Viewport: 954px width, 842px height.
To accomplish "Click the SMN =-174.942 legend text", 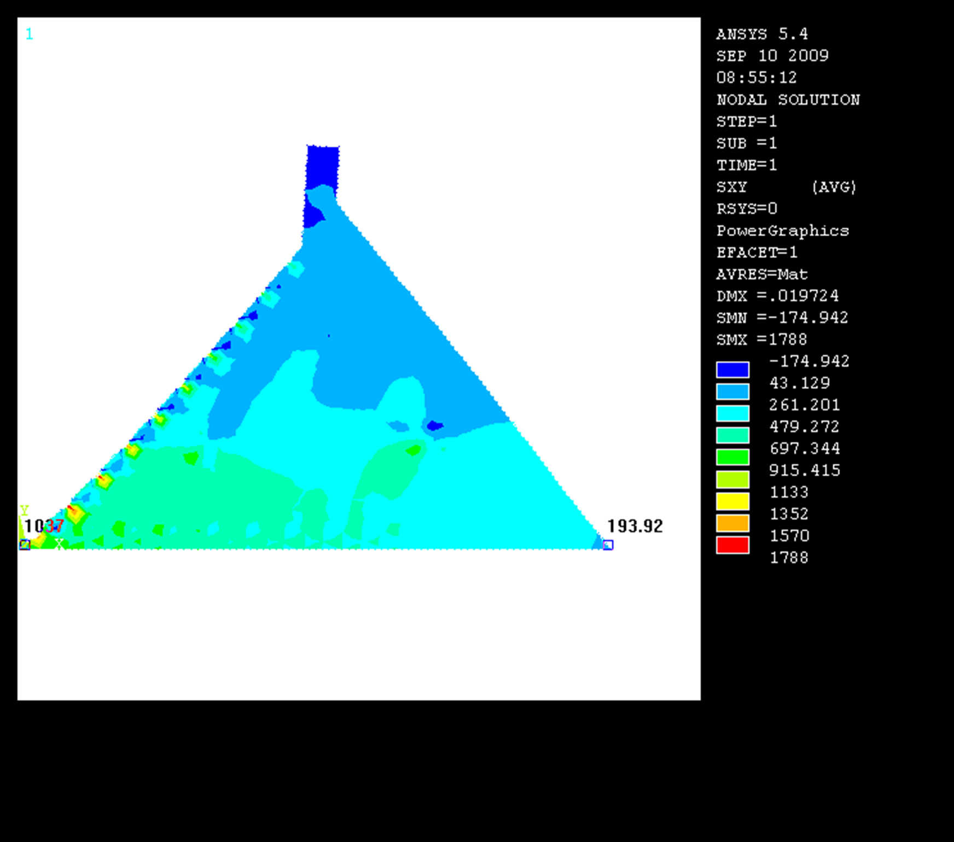I will 782,318.
